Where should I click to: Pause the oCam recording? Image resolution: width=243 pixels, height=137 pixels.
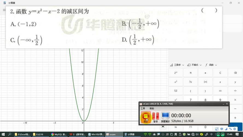point(155,117)
